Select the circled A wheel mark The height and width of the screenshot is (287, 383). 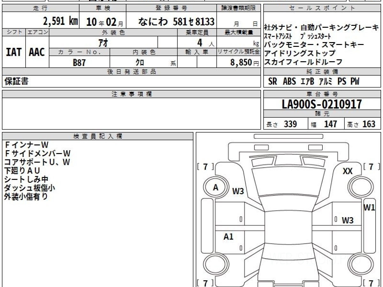pos(216,188)
